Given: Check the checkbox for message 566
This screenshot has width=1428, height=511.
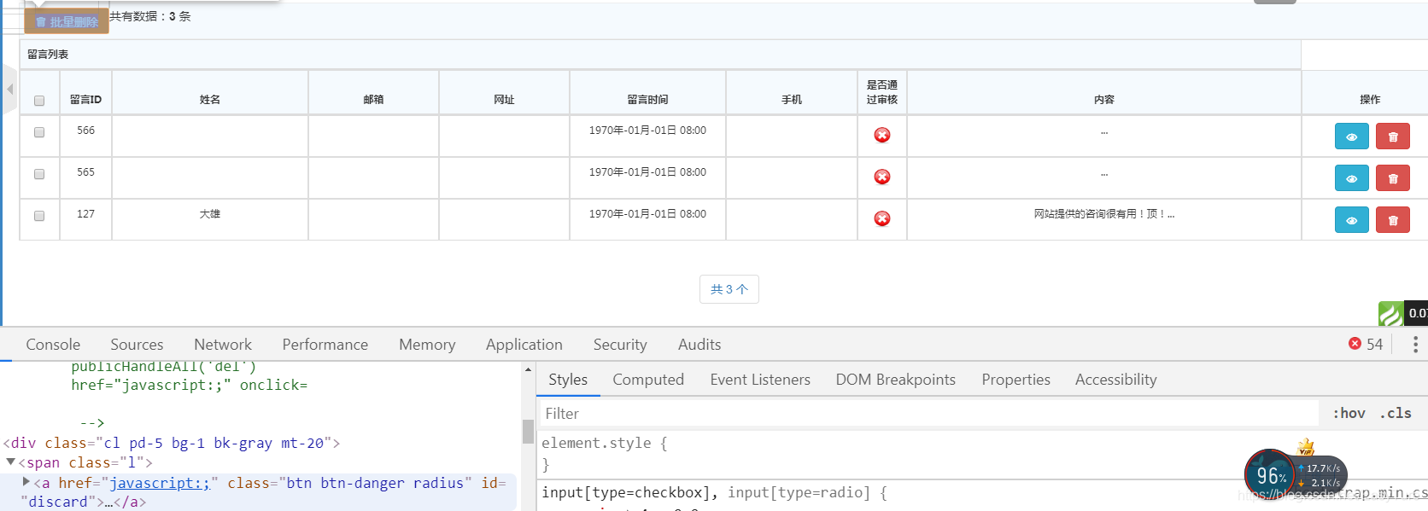Looking at the screenshot, I should 39,132.
